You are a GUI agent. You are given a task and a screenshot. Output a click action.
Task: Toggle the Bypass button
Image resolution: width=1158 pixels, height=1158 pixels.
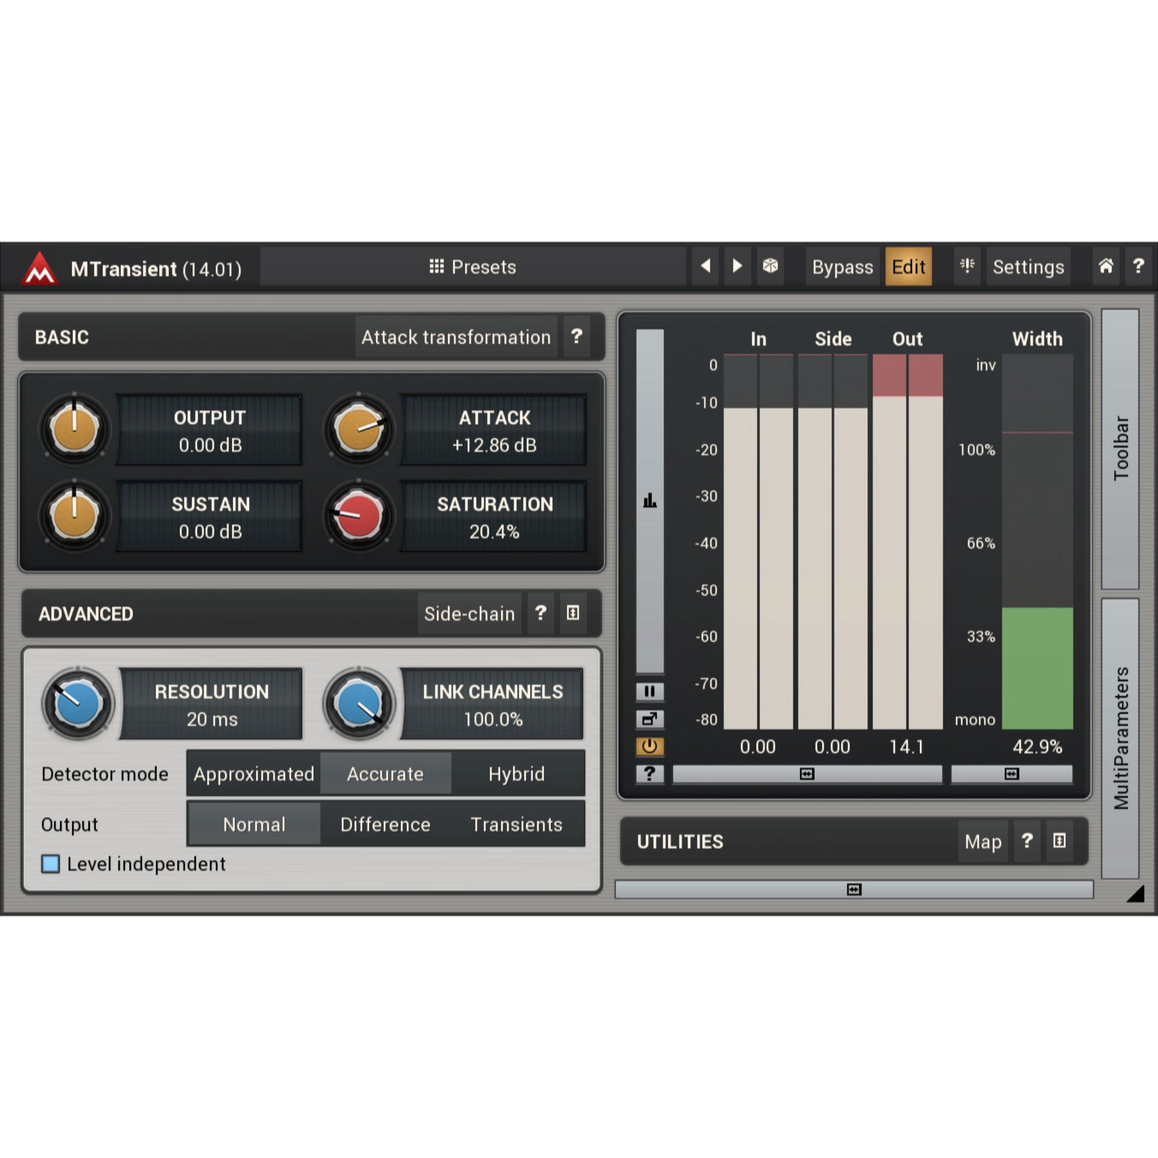[842, 267]
